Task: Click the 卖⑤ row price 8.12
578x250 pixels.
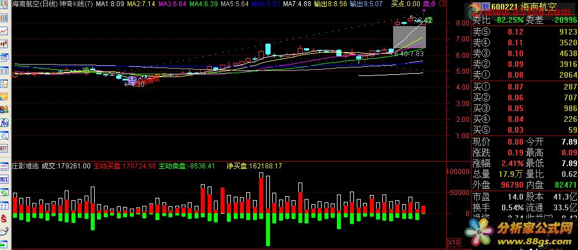Action: (516, 32)
